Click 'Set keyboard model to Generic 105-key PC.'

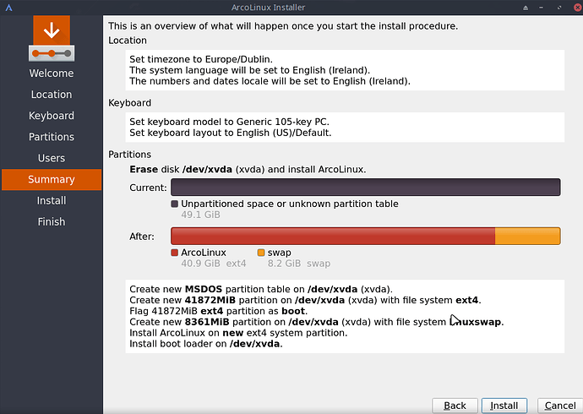230,122
